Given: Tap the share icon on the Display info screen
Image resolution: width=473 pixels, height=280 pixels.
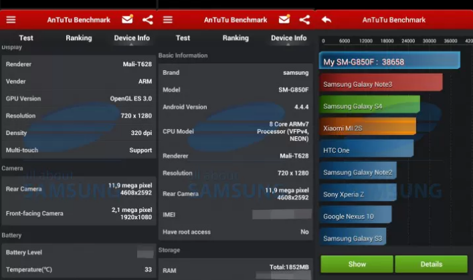Looking at the screenshot, I should [x=147, y=19].
